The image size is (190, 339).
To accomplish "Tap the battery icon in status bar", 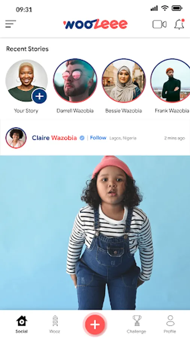I will point(177,8).
